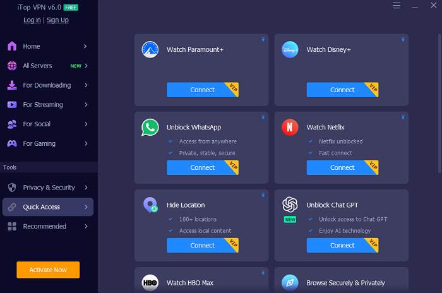Click the Unblock Chat GPT title
This screenshot has width=442, height=293.
[x=332, y=205]
